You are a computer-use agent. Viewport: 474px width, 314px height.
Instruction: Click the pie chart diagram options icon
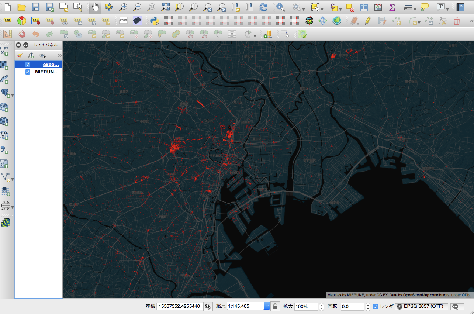click(22, 21)
